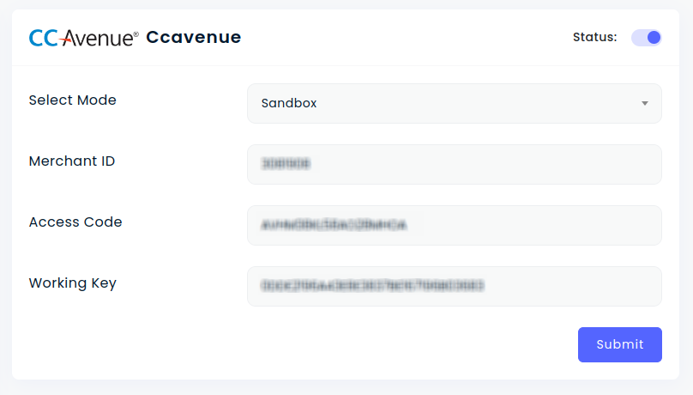Click the dropdown arrow beside Sandbox
The width and height of the screenshot is (693, 395).
coord(644,104)
